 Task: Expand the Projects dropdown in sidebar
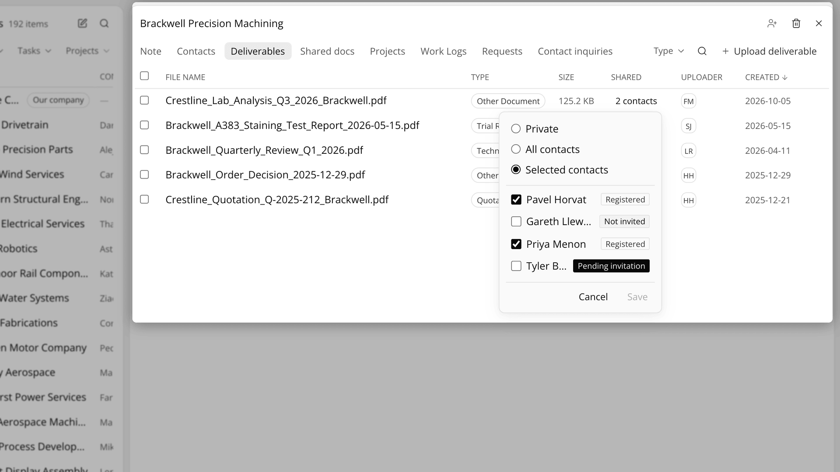click(x=87, y=51)
